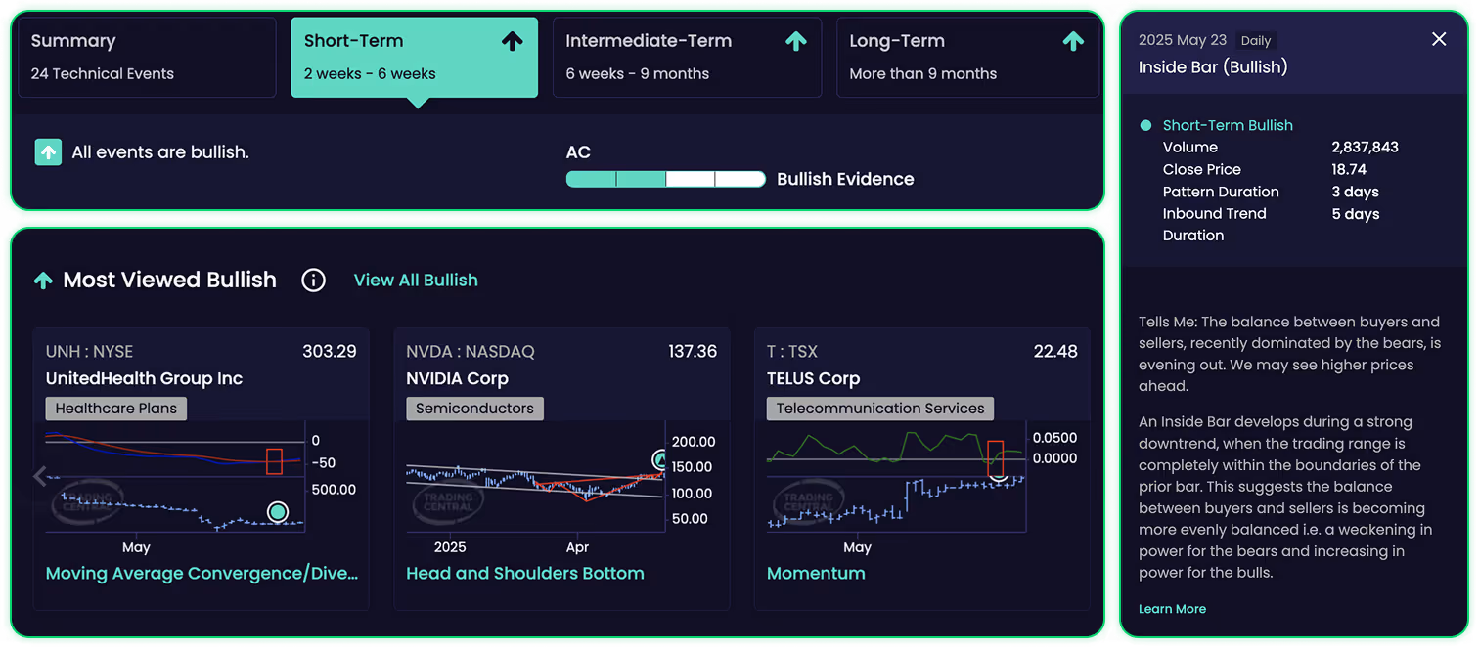The height and width of the screenshot is (648, 1479).
Task: Click the NVDA price 137.36
Action: point(693,352)
